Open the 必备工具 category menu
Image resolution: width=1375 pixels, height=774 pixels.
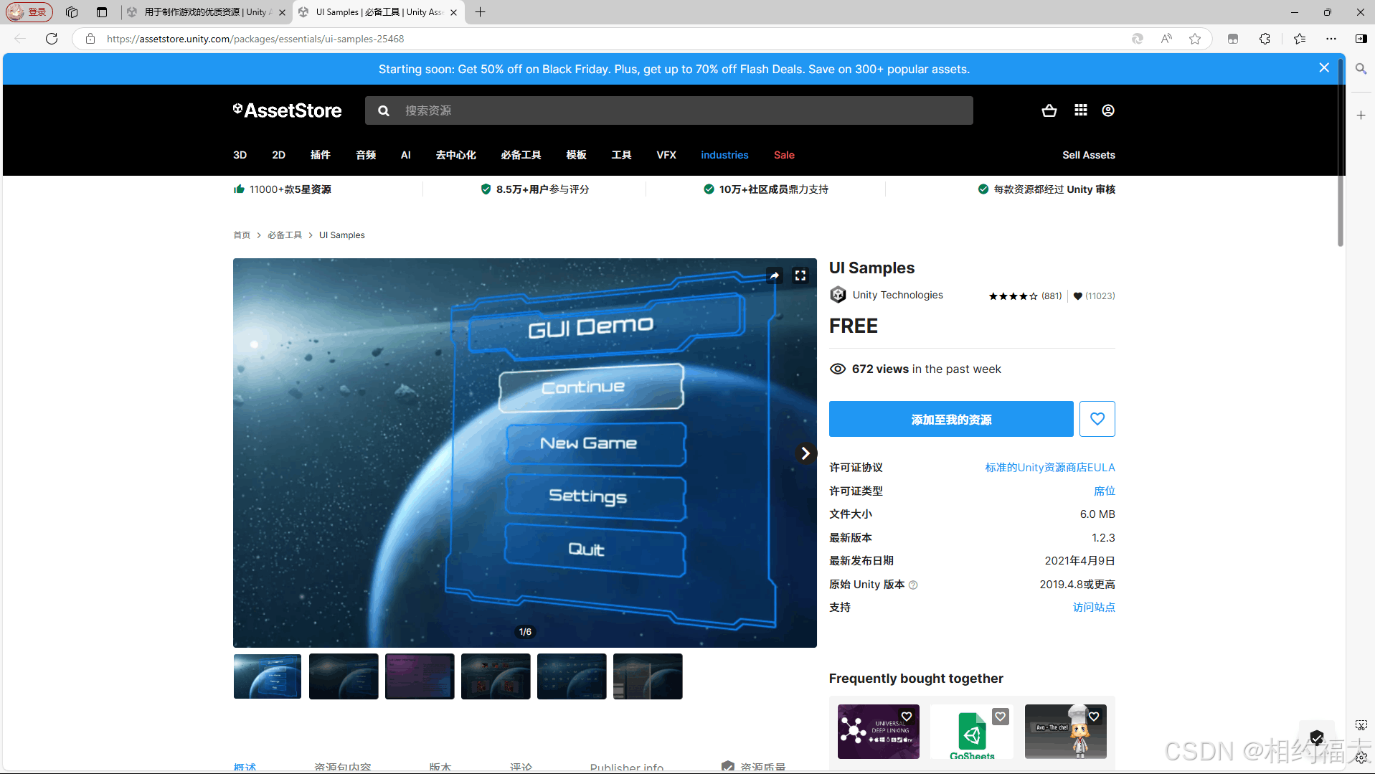point(521,155)
